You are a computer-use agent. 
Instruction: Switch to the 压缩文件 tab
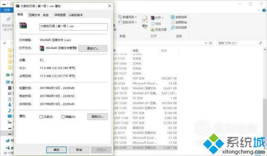coord(34,15)
